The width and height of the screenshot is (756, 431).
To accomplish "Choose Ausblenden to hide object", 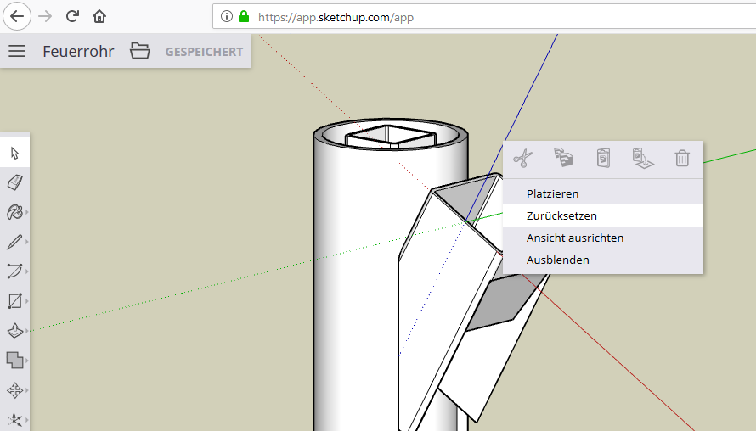I will click(557, 260).
